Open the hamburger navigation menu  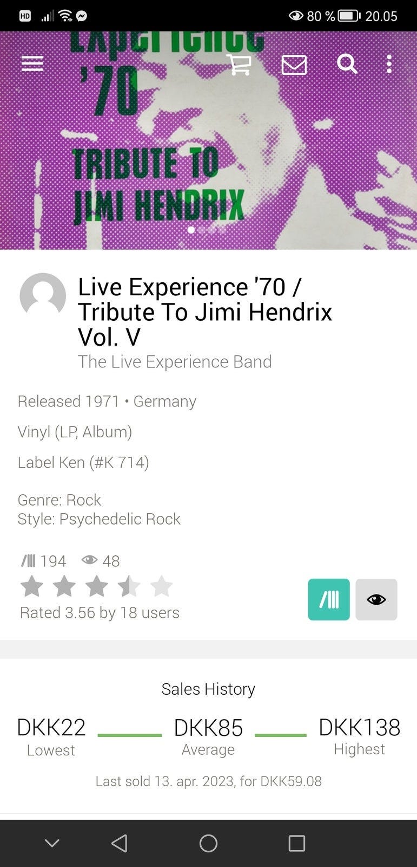coord(32,64)
